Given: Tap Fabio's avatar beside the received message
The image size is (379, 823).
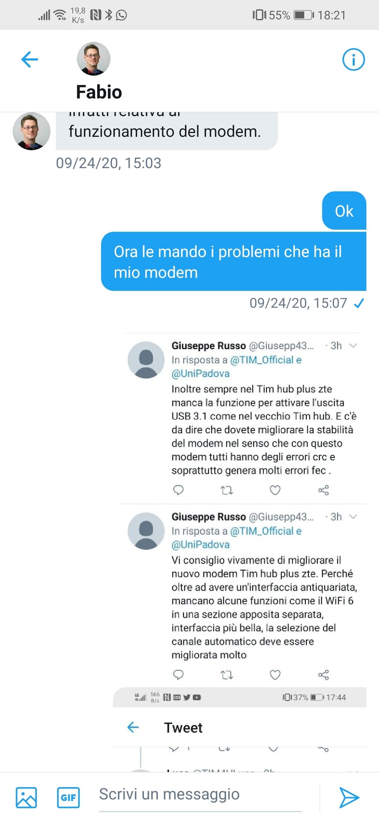Looking at the screenshot, I should pyautogui.click(x=32, y=131).
